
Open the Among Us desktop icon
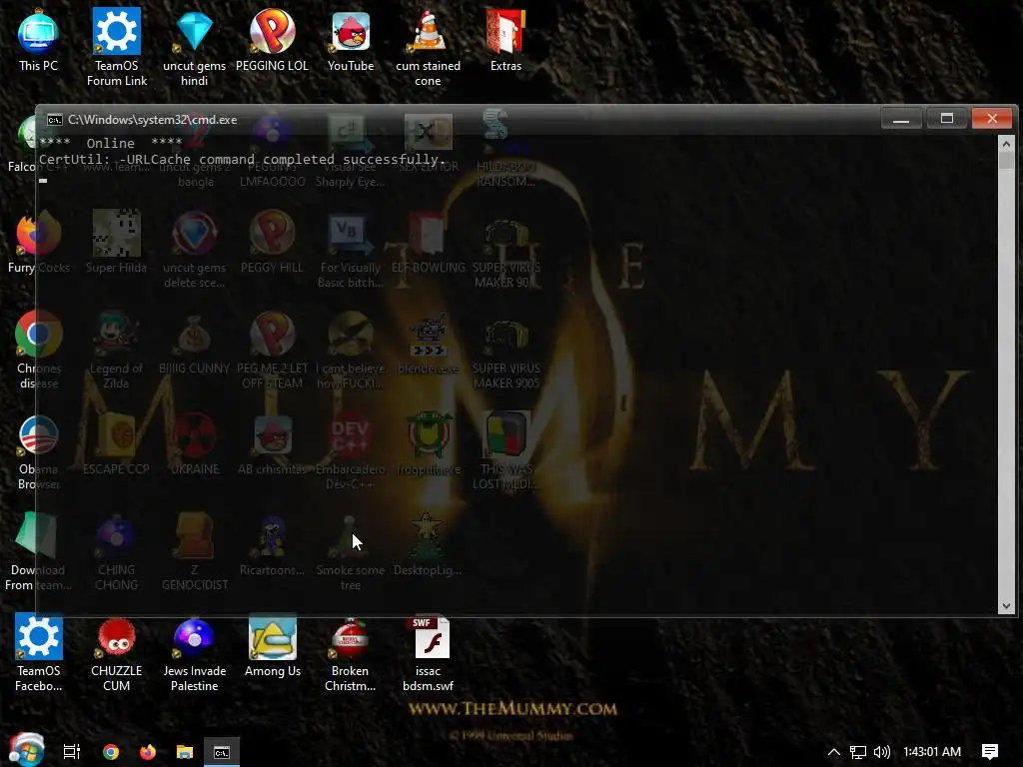[x=273, y=646]
